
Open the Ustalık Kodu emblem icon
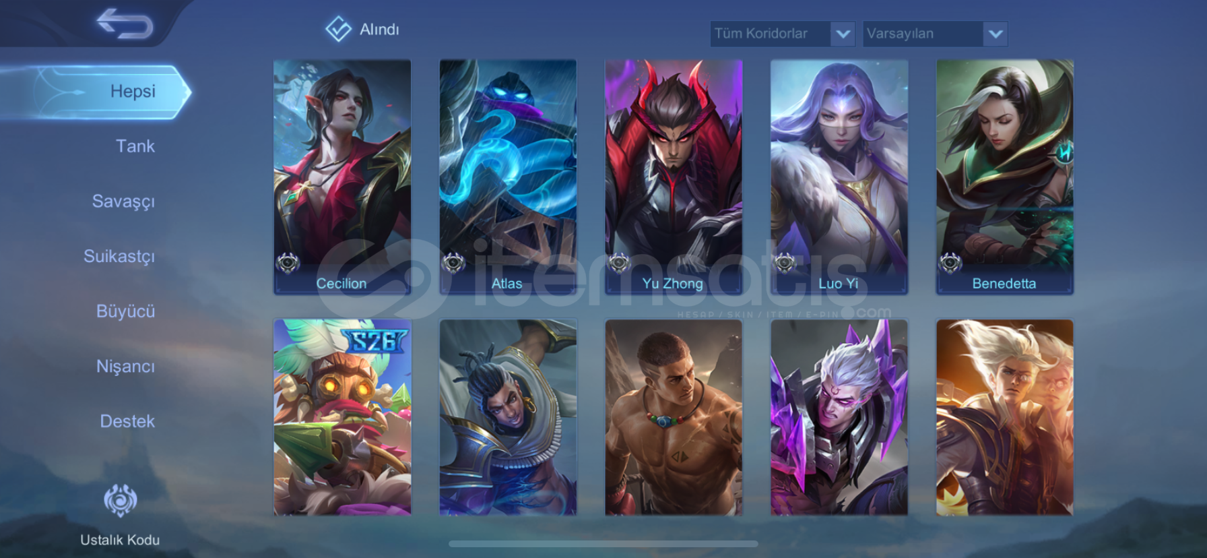(x=121, y=501)
